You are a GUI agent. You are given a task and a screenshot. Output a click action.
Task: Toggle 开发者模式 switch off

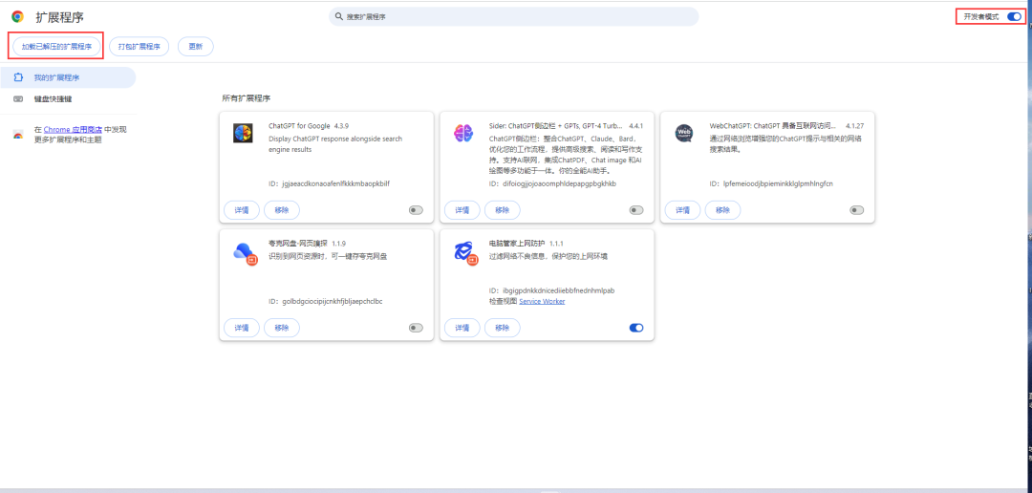point(1014,17)
